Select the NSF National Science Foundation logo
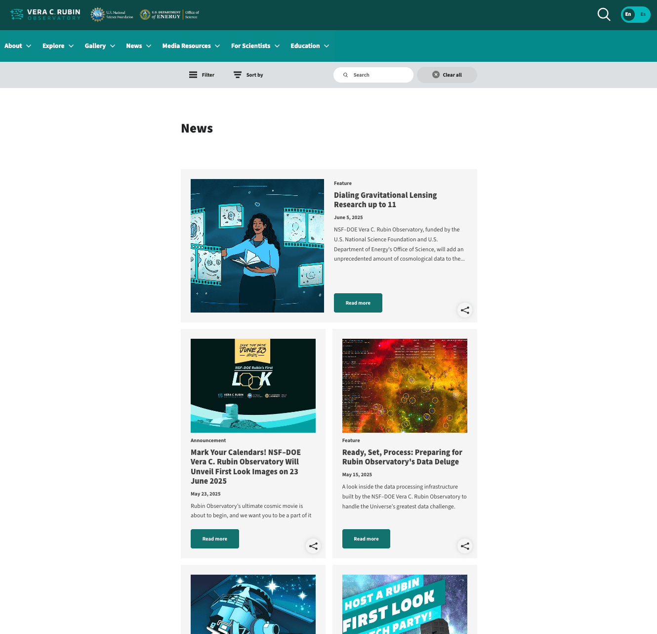Image resolution: width=657 pixels, height=634 pixels. tap(112, 14)
